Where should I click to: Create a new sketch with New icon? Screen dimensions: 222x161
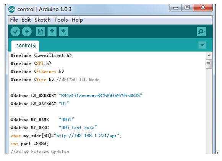(41, 31)
